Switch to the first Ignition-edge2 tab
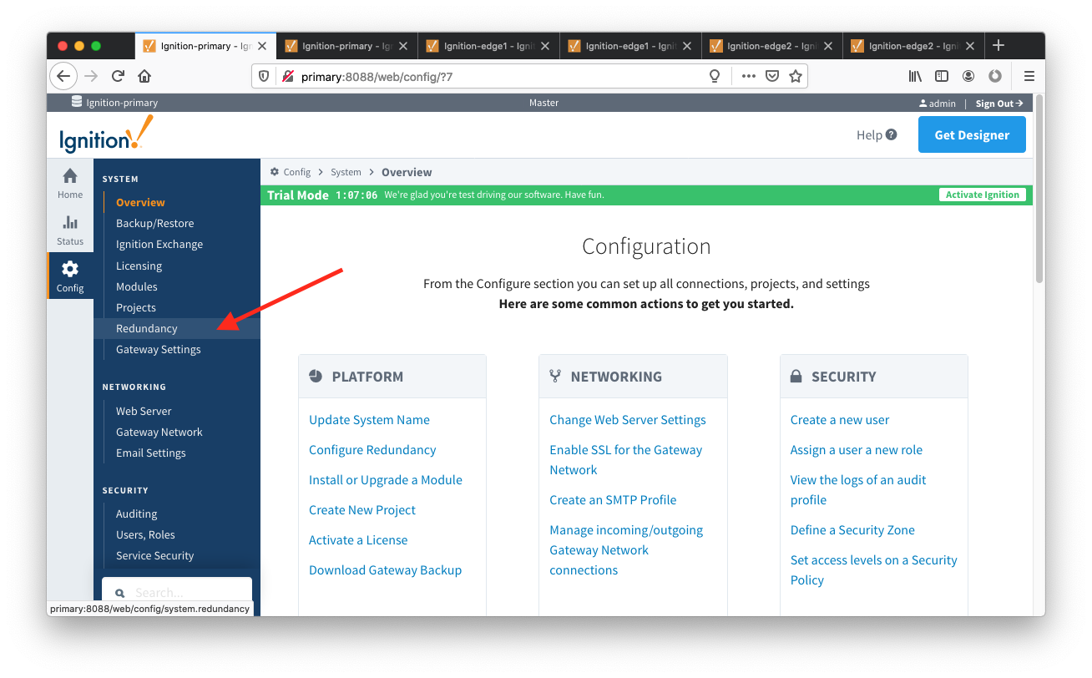The width and height of the screenshot is (1092, 678). click(772, 46)
